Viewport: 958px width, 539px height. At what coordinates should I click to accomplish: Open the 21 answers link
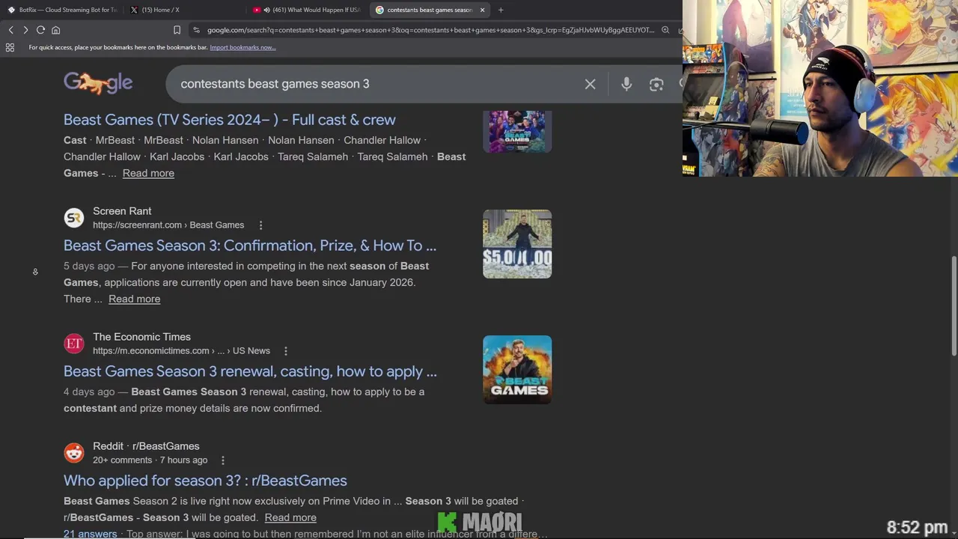[x=90, y=534]
